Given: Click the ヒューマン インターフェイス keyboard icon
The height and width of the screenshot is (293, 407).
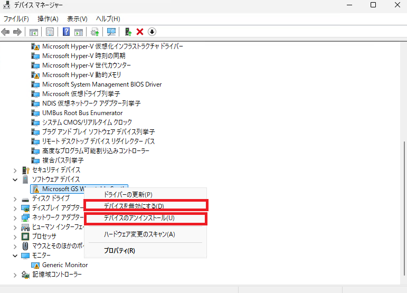Looking at the screenshot, I should click(25, 228).
